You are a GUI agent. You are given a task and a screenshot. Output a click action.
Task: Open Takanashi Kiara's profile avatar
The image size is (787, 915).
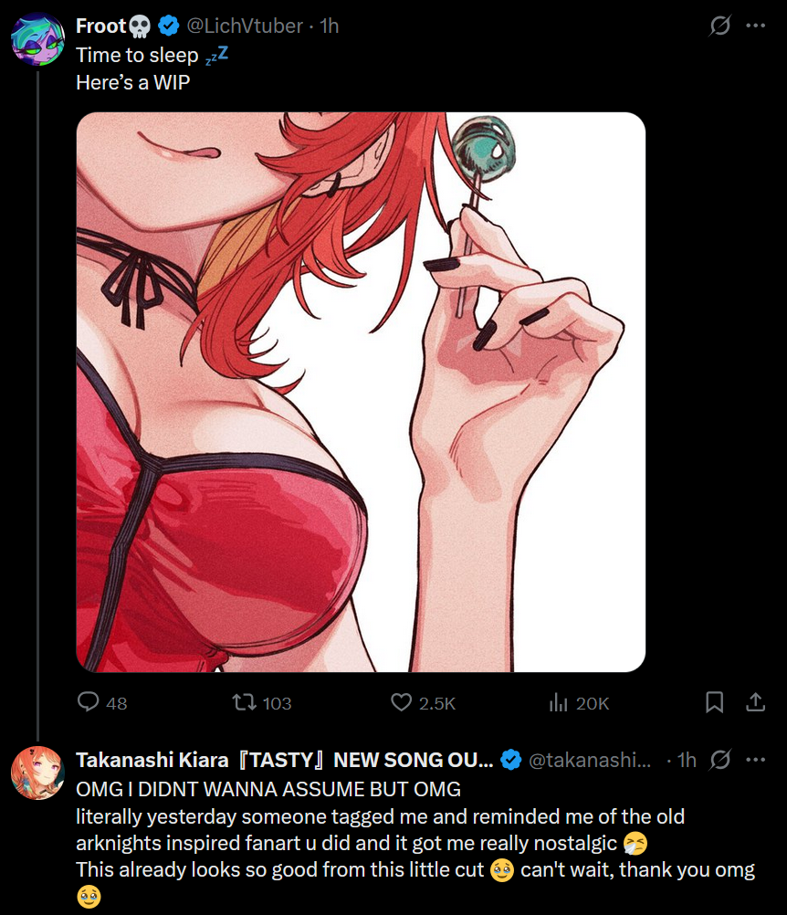click(x=38, y=773)
